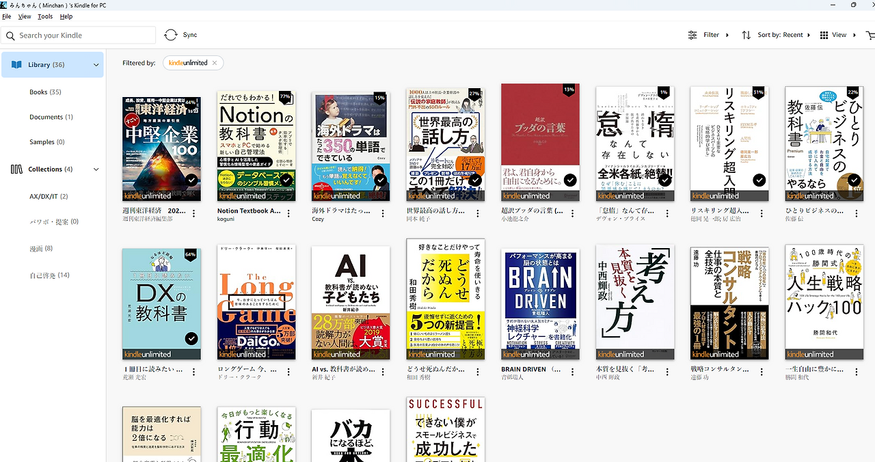875x462 pixels.
Task: Click downloaded checkmark on Notion cover
Action: [286, 180]
